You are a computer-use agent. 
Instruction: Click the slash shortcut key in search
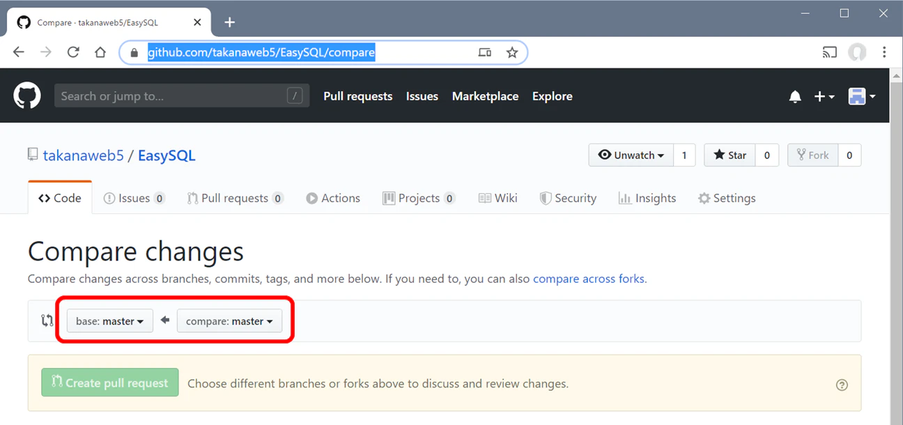[x=295, y=96]
